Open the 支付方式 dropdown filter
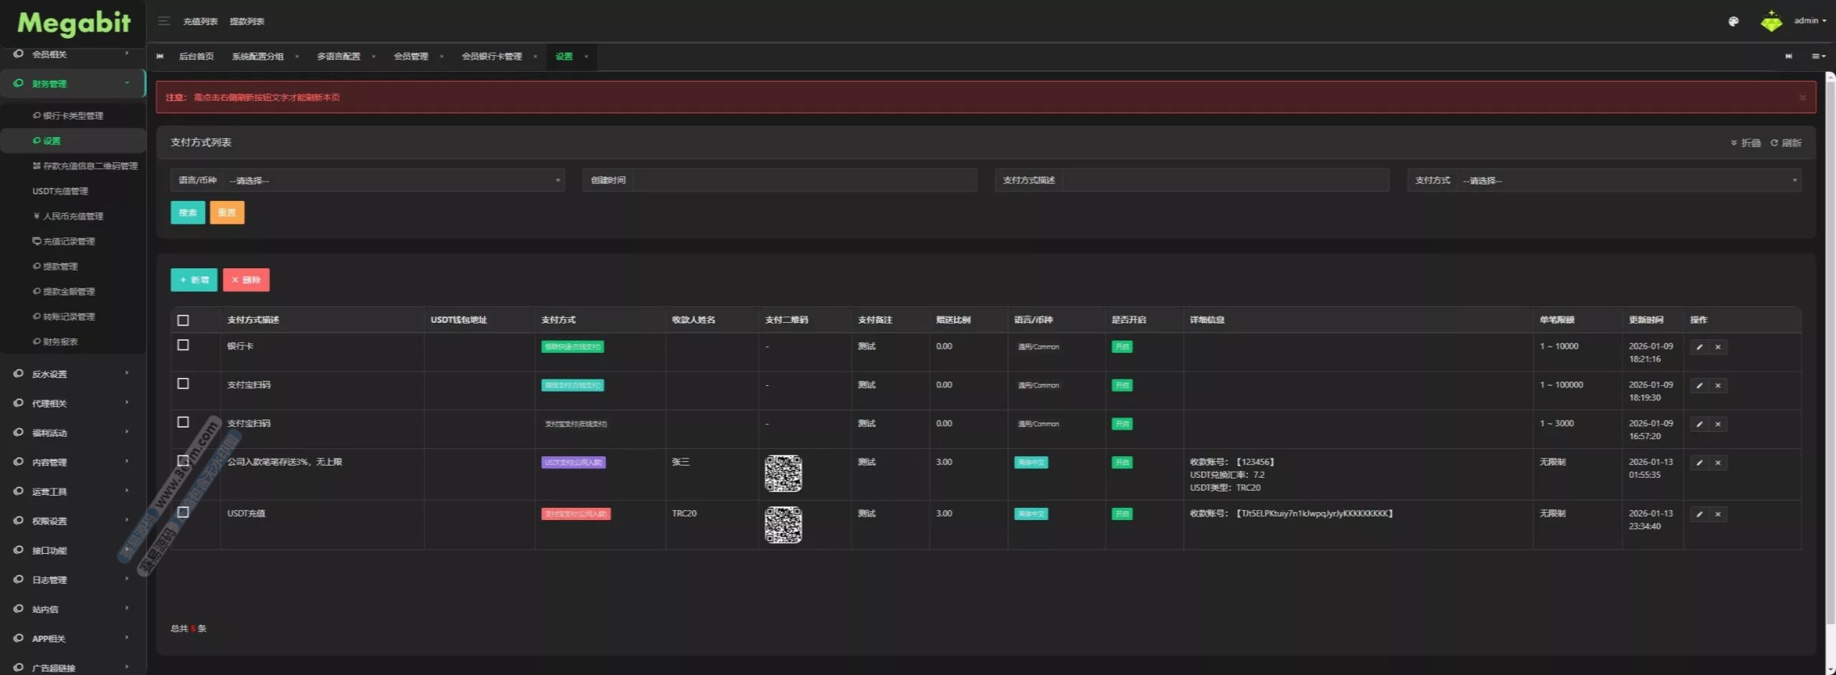 click(1628, 181)
